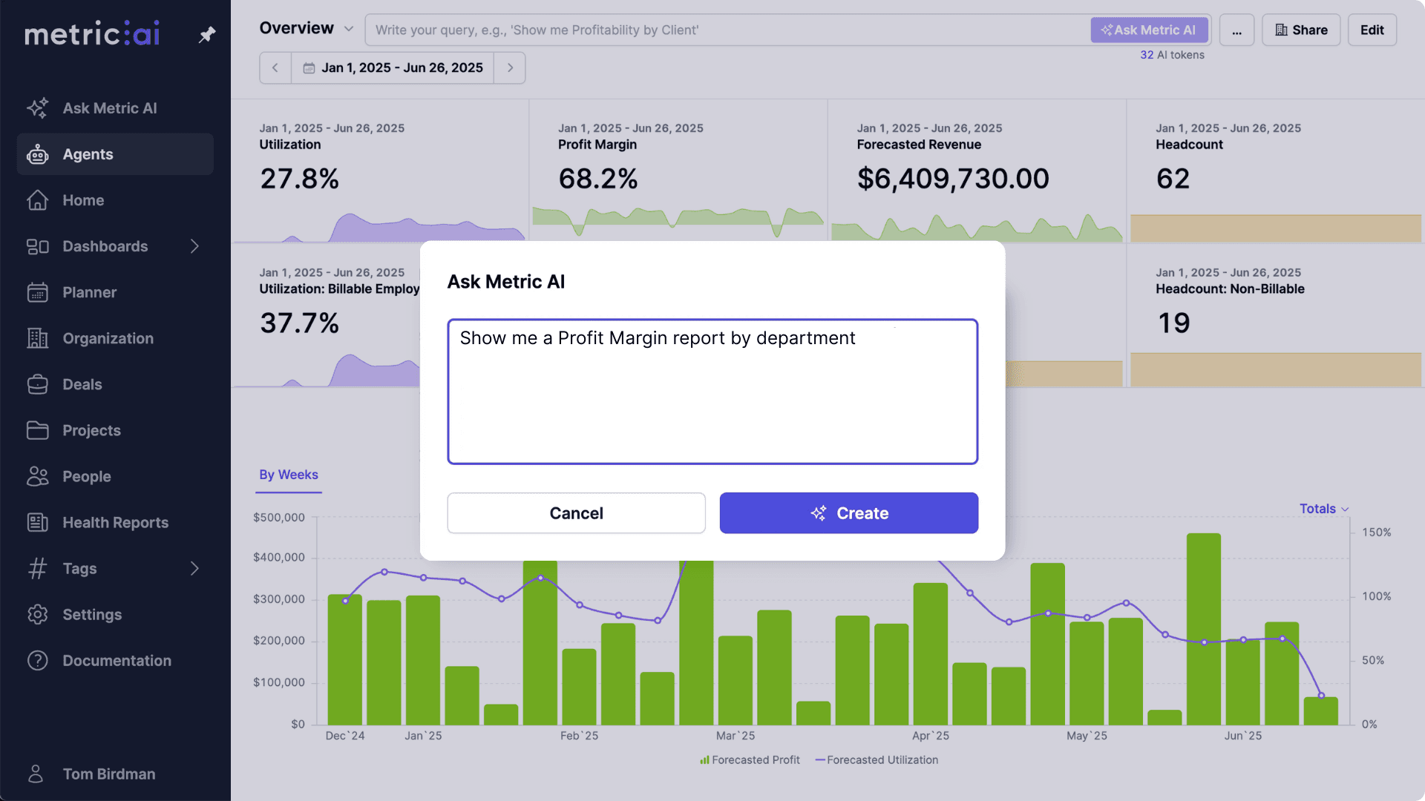Click the Create button in the dialog
Screen dimensions: 1425x801
click(848, 512)
